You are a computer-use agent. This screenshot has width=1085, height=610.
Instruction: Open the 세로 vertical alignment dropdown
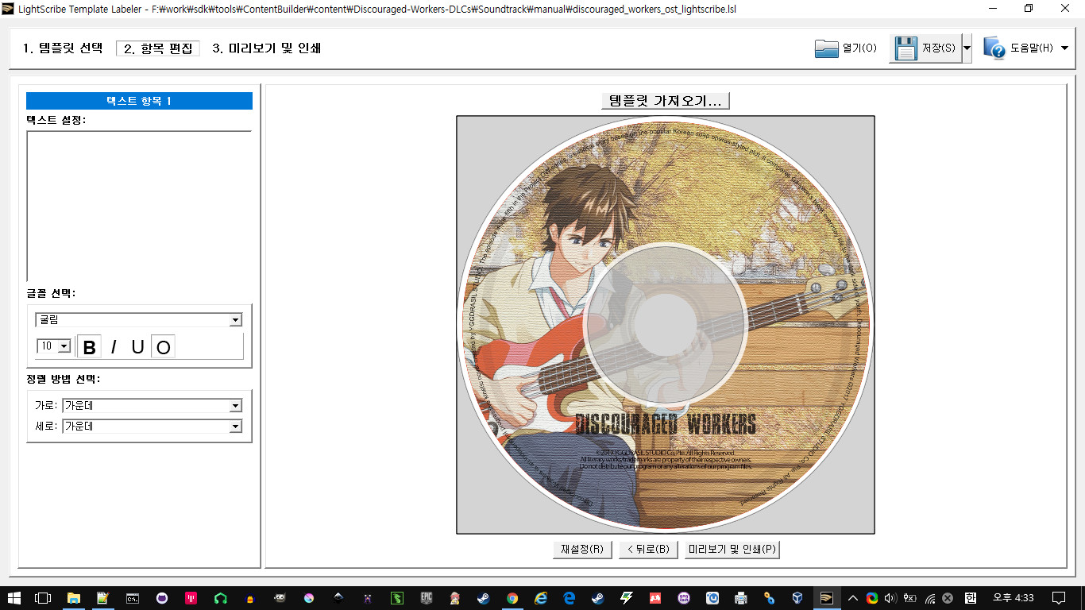[153, 427]
